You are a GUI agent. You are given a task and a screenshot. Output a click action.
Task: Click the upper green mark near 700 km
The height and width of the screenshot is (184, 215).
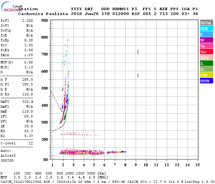click(138, 52)
